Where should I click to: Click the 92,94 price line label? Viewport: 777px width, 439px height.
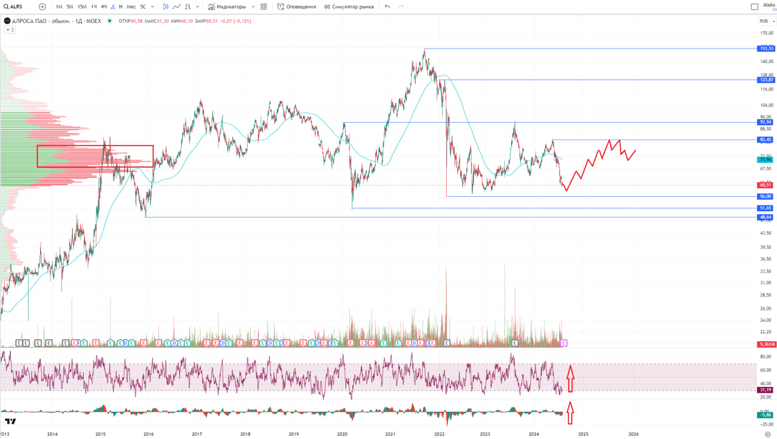point(766,122)
